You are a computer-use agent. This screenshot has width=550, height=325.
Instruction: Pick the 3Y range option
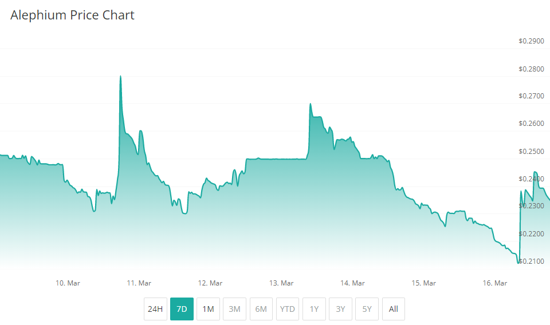coord(340,309)
